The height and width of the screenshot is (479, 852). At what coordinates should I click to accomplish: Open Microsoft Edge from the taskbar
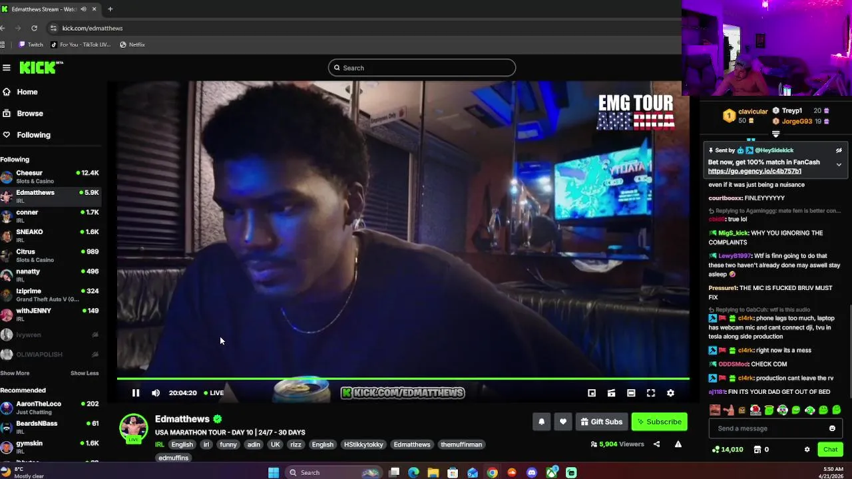(413, 472)
